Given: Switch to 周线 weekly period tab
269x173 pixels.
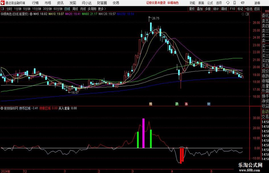Looking at the screenshot, I should (75, 9).
